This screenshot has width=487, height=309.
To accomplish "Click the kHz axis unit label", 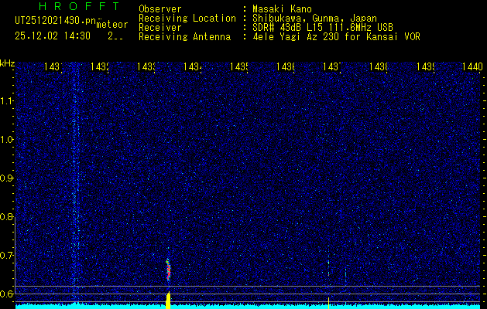I will click(x=8, y=63).
